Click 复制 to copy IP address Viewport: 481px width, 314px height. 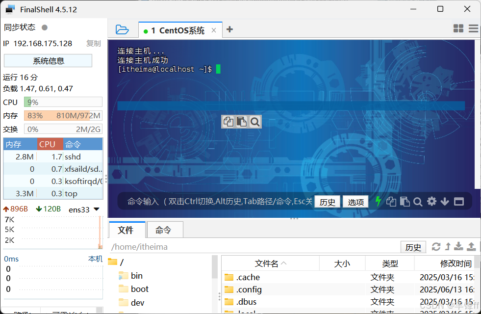coord(93,44)
